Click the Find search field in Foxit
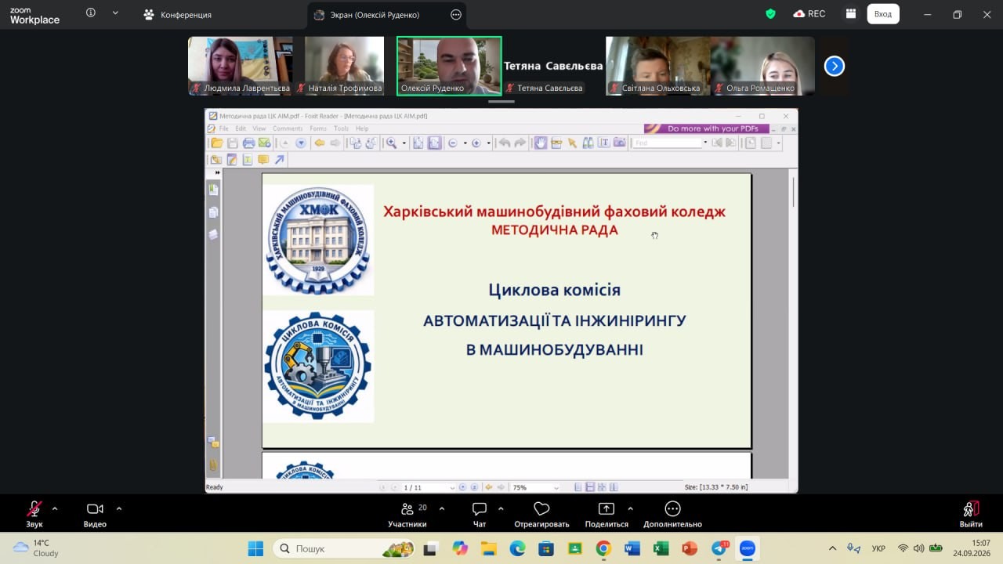 click(x=667, y=143)
